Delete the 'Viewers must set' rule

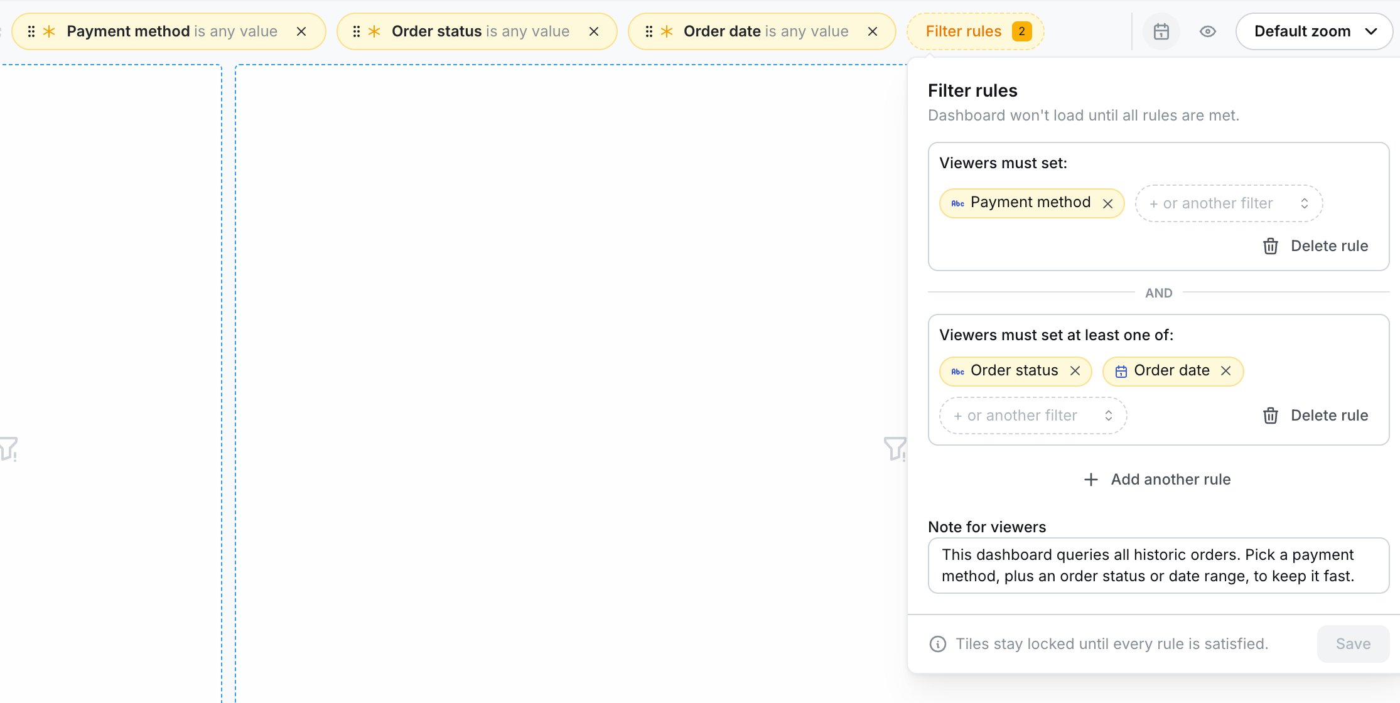[1315, 246]
